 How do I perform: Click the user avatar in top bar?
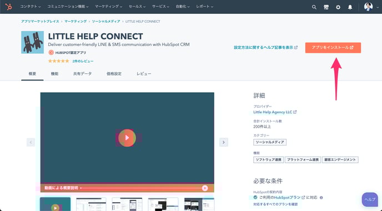click(368, 7)
